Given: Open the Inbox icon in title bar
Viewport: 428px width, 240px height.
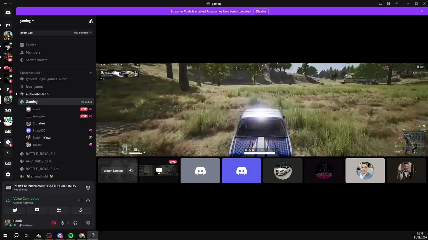Looking at the screenshot, I should [x=381, y=4].
